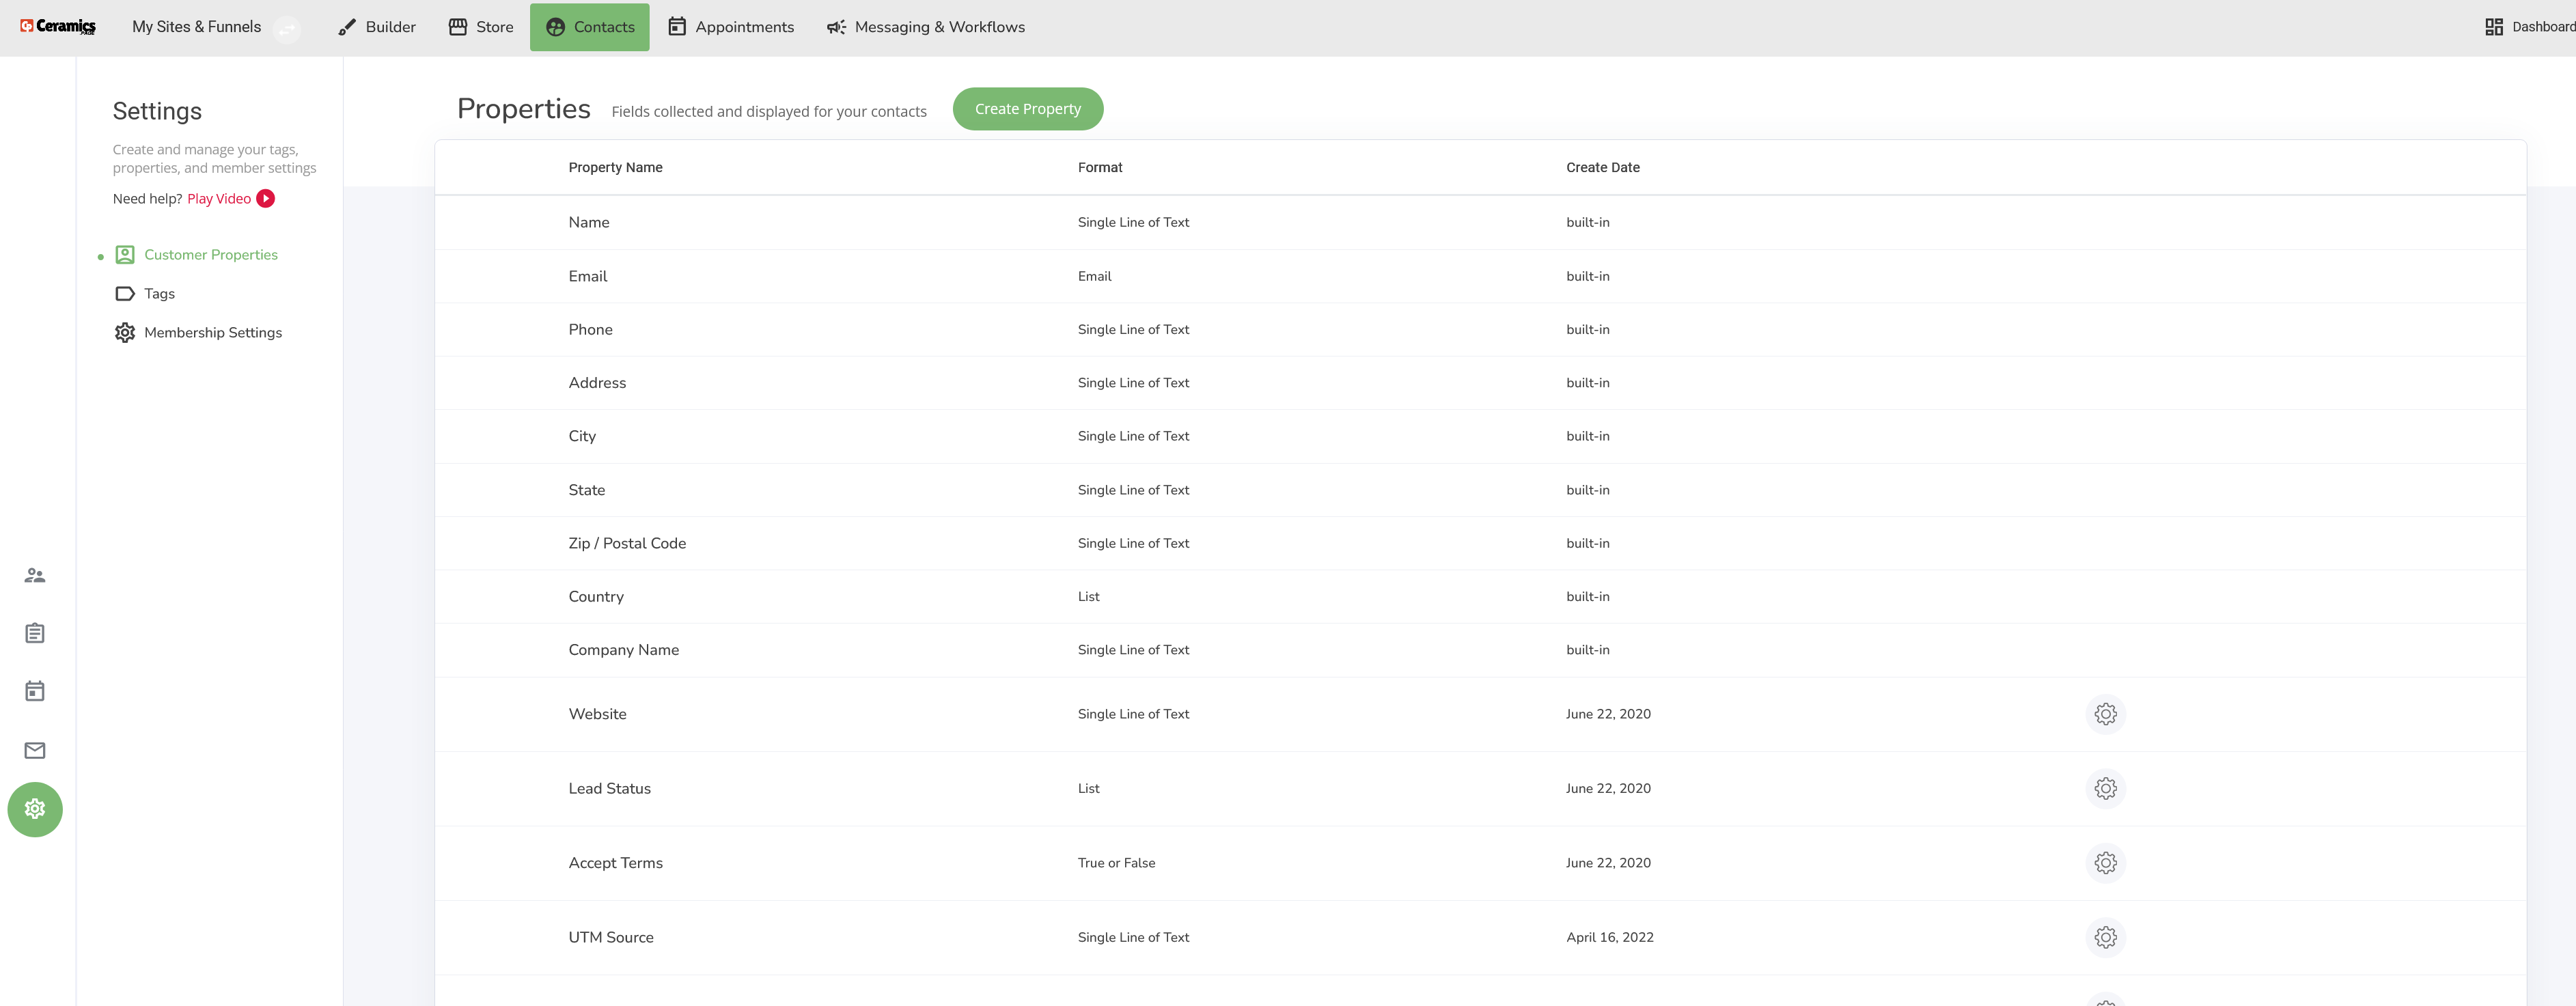
Task: Open Messaging & Workflows
Action: 926,27
